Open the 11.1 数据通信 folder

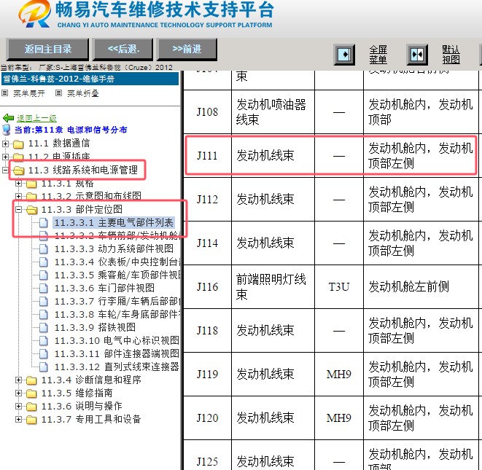[x=59, y=143]
